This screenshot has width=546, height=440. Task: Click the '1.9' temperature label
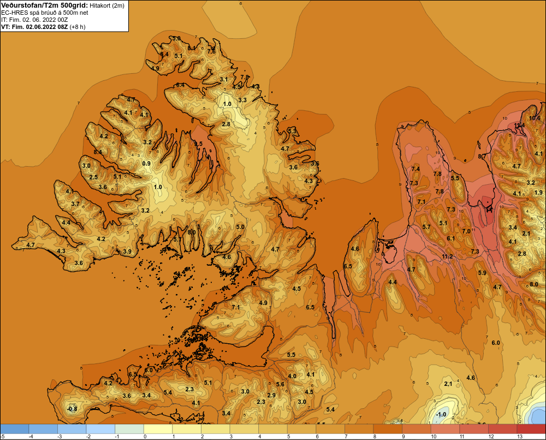(538, 192)
